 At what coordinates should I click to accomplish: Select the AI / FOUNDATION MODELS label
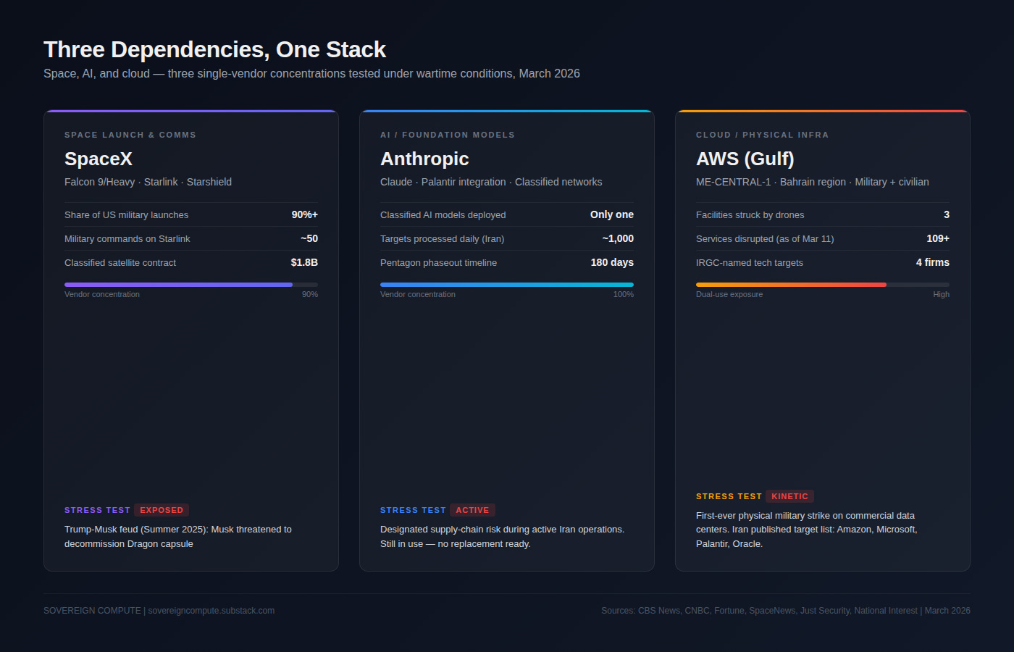(x=448, y=135)
